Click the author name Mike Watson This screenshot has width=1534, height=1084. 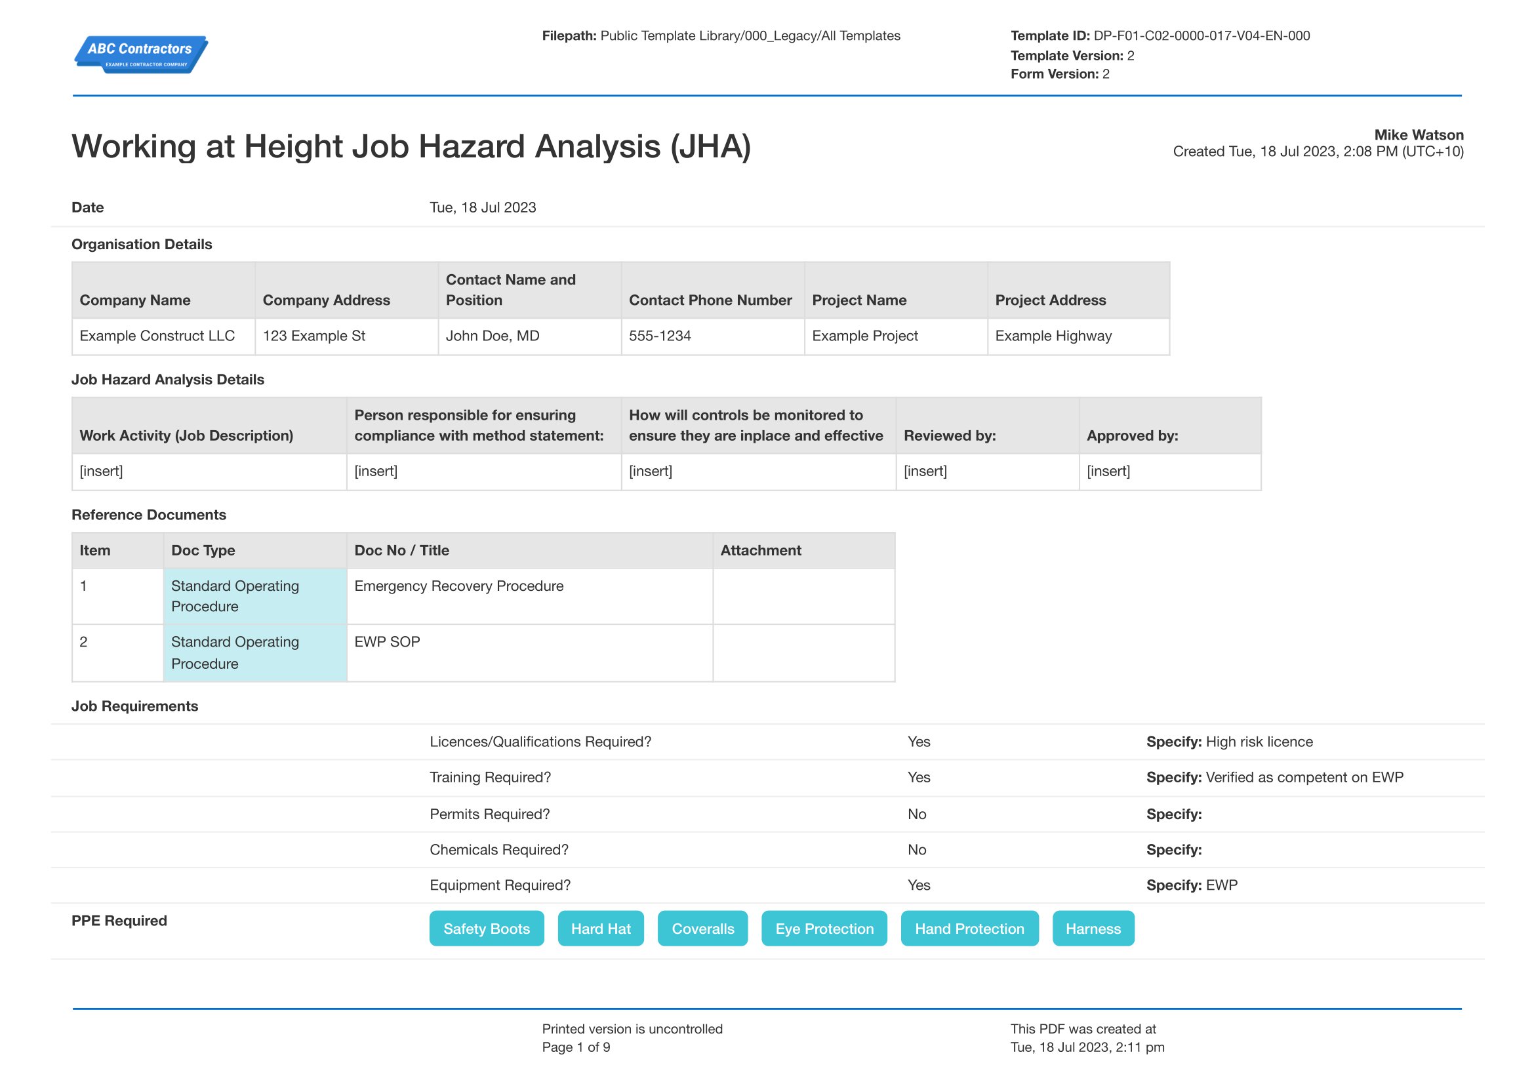click(1419, 135)
